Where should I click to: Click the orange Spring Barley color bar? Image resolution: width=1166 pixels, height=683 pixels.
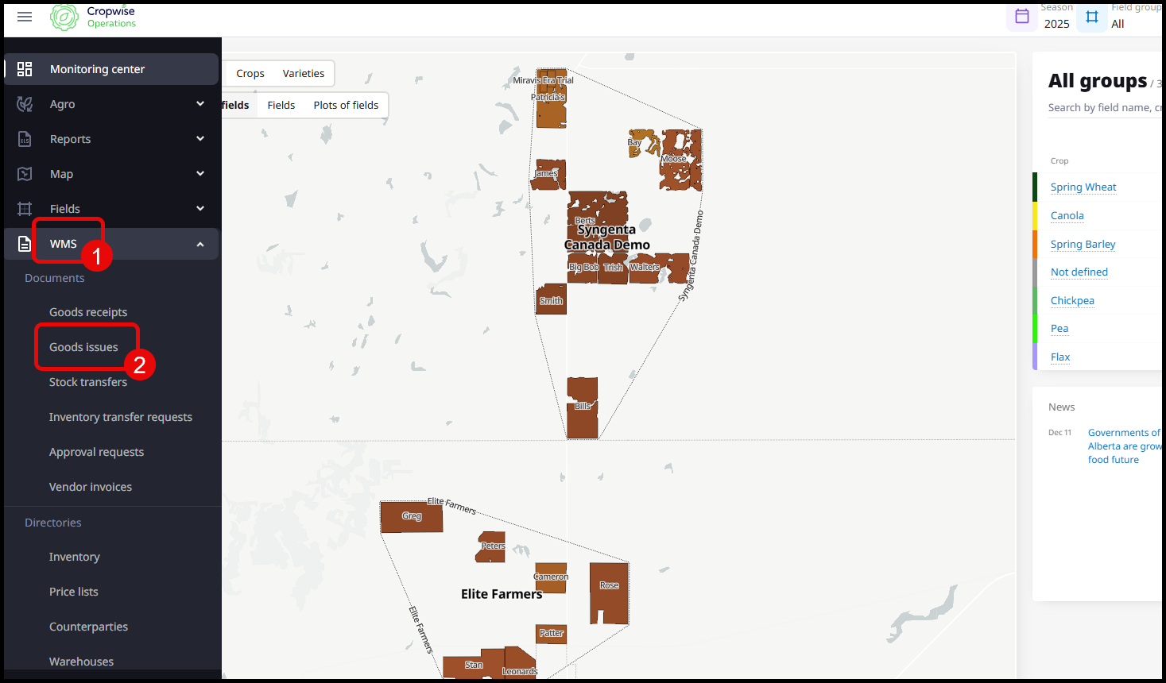click(1035, 244)
